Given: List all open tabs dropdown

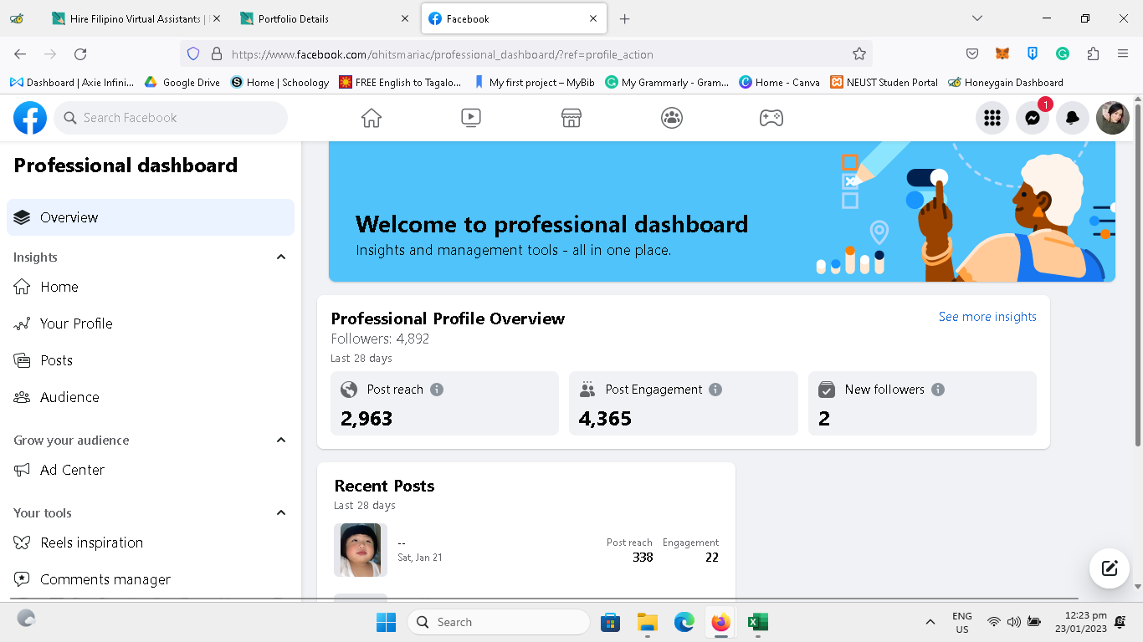Looking at the screenshot, I should point(977,18).
